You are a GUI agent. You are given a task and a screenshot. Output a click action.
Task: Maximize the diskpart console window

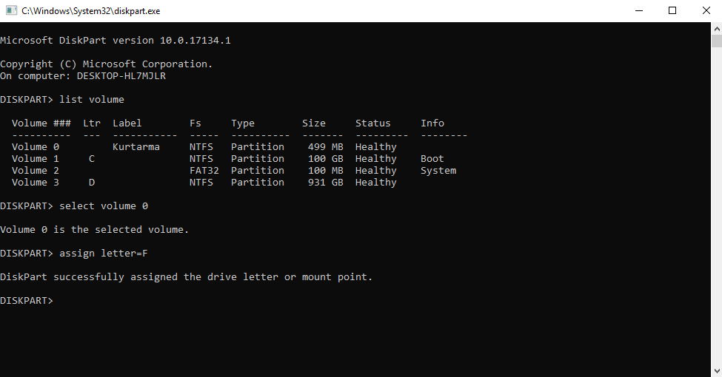point(672,11)
